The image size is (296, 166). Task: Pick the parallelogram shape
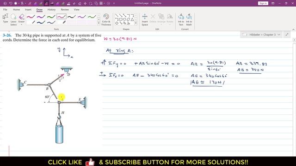(x=129, y=19)
